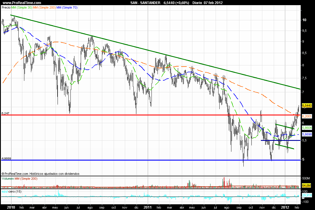Click the 7,5 price scale label

[305, 78]
